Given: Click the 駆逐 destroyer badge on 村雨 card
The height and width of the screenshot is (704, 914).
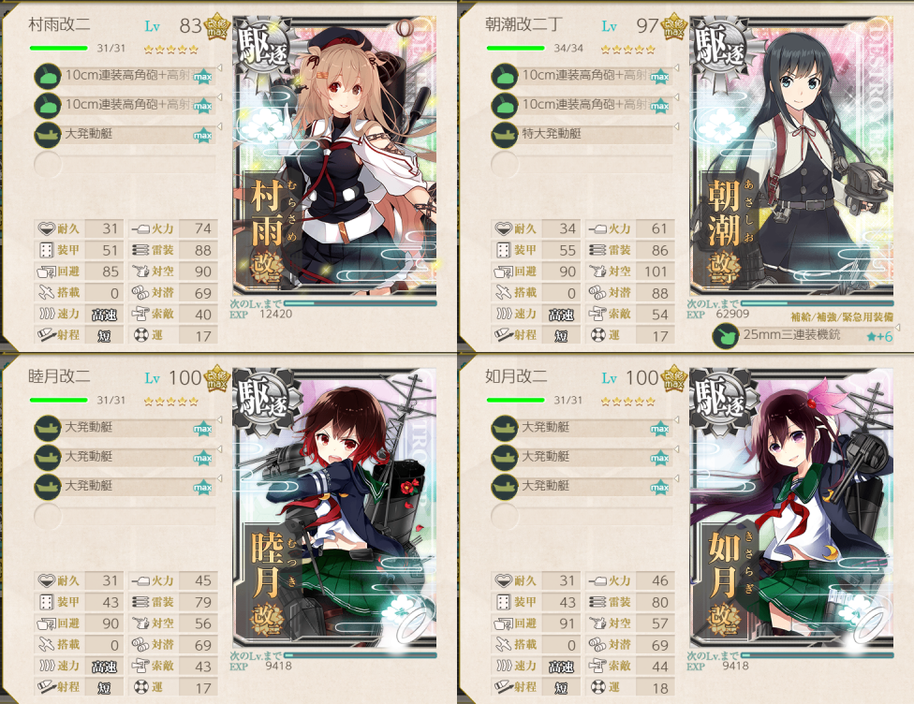Looking at the screenshot, I should click(x=264, y=47).
